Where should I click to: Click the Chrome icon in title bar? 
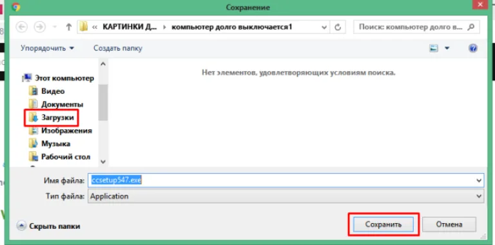(15, 7)
